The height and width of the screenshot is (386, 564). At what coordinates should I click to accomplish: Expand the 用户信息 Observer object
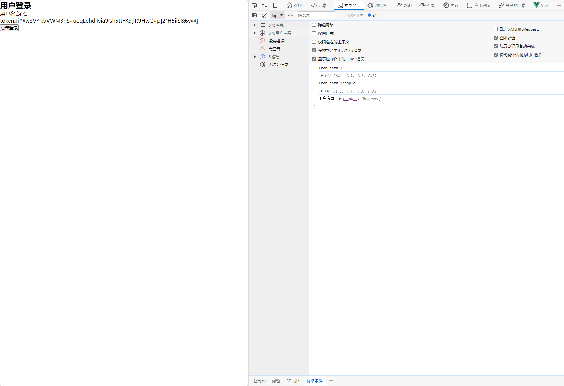click(x=340, y=99)
